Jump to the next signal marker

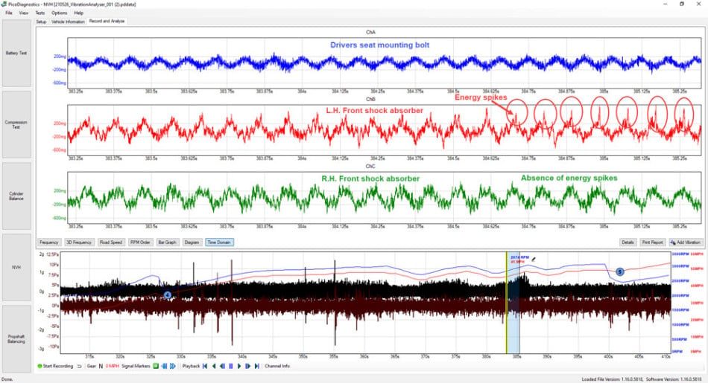(172, 367)
